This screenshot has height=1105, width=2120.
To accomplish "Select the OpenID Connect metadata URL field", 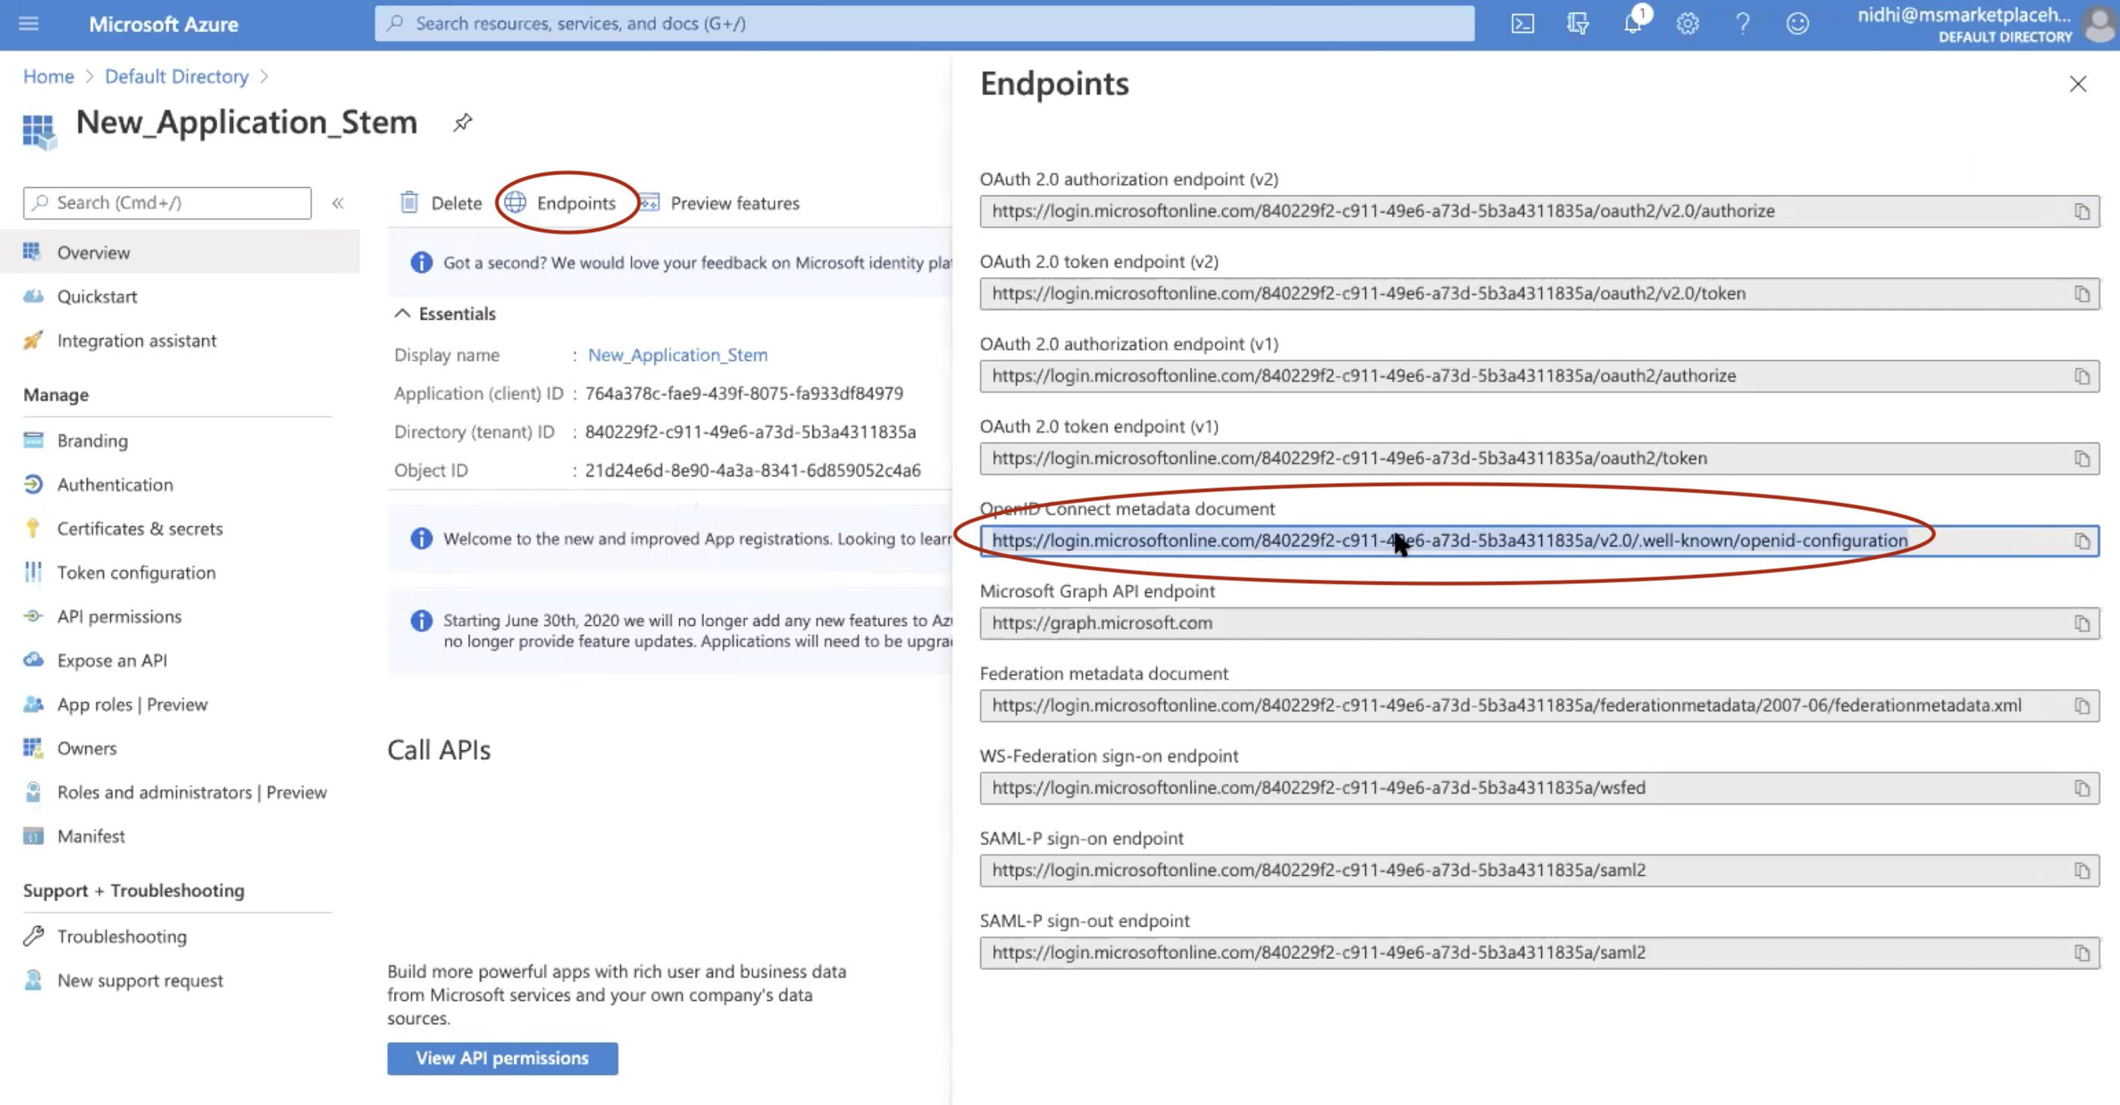I will (1539, 541).
